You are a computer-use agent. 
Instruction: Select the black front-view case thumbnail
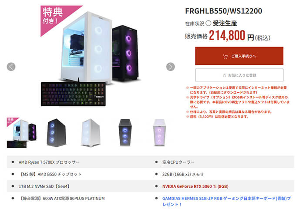tap(125, 133)
